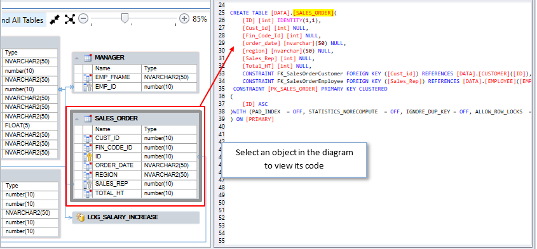The image size is (537, 249).
Task: Click the LOG_SALARY_INCREASE trigger icon
Action: tap(81, 217)
